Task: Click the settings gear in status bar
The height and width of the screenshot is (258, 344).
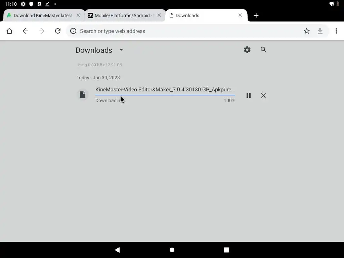Action: point(23,4)
